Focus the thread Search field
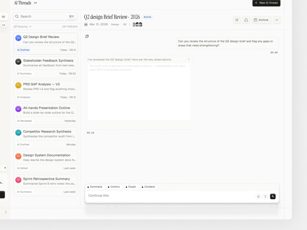Screen dimensions: 307x230 coord(45,17)
